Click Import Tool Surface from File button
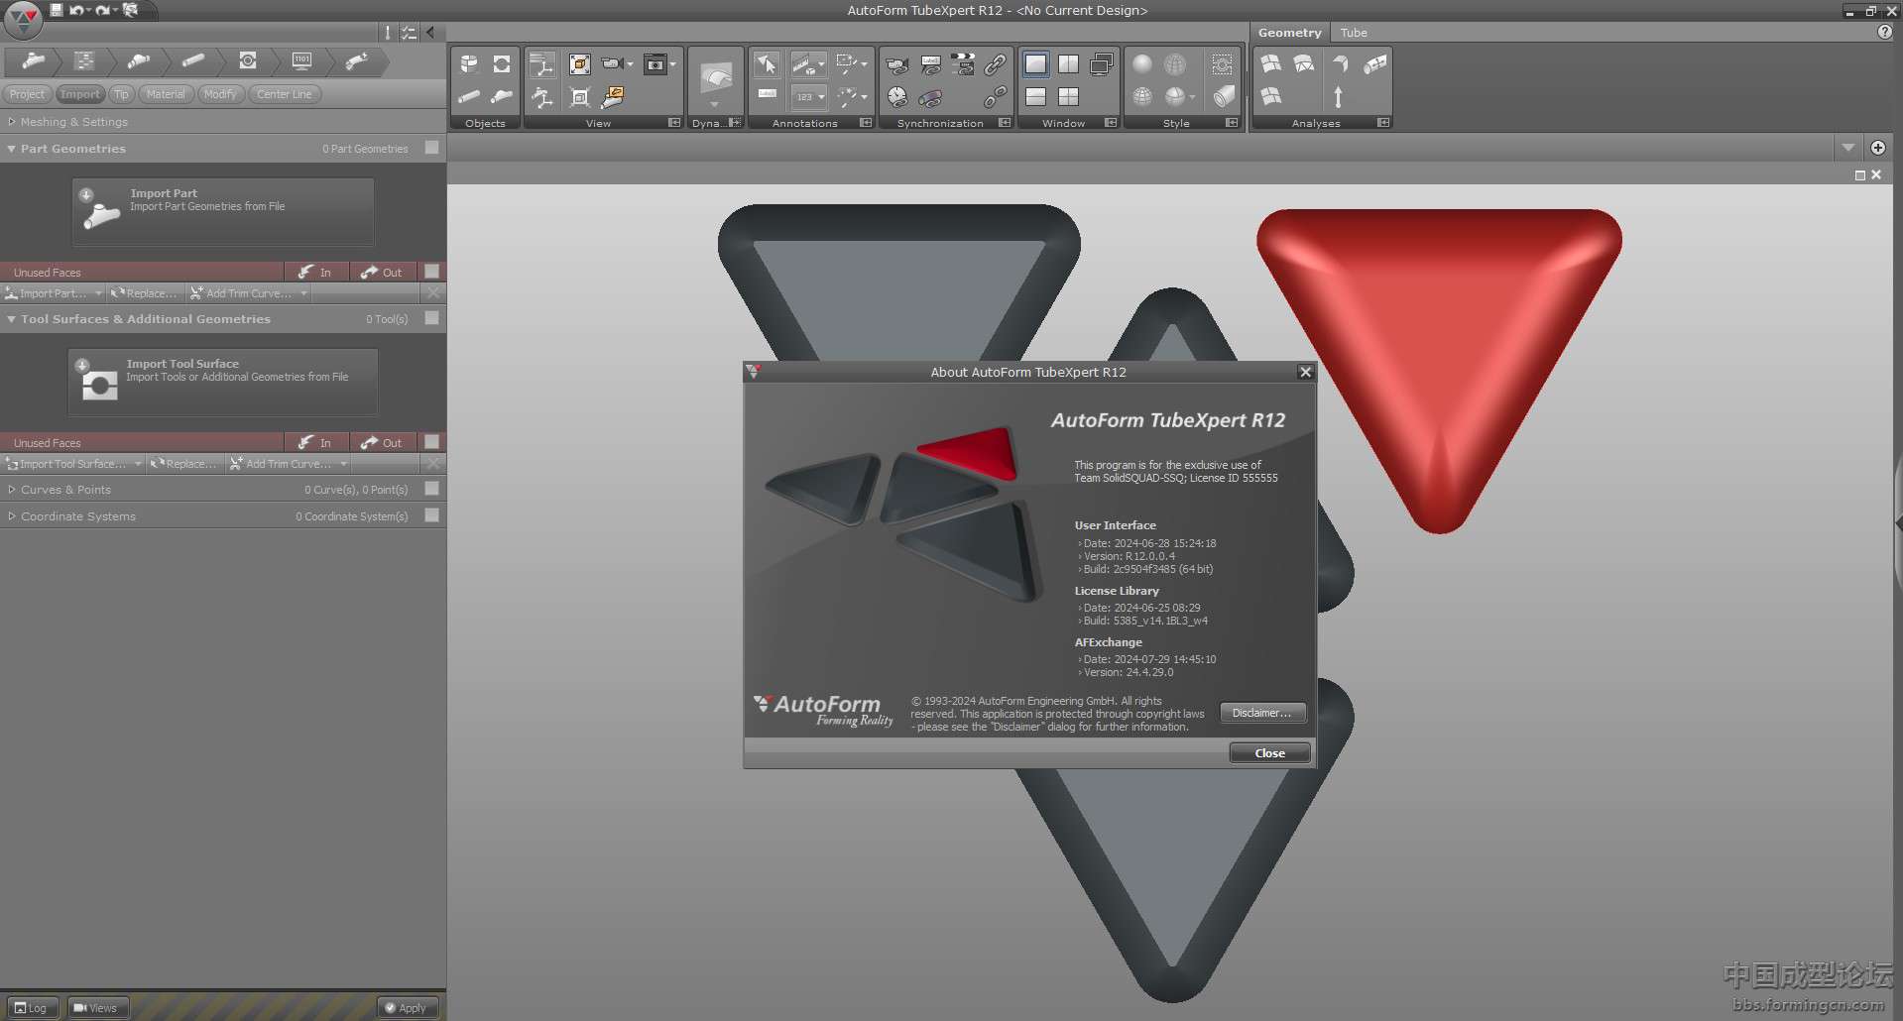Viewport: 1903px width, 1021px height. click(x=223, y=382)
